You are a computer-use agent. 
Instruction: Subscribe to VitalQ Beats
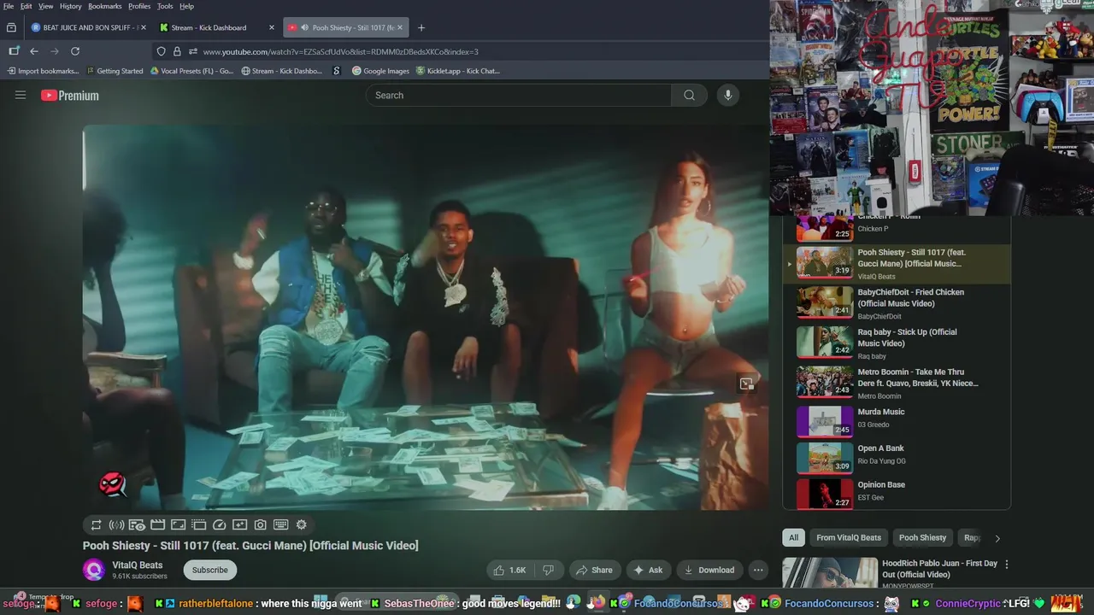pyautogui.click(x=210, y=570)
